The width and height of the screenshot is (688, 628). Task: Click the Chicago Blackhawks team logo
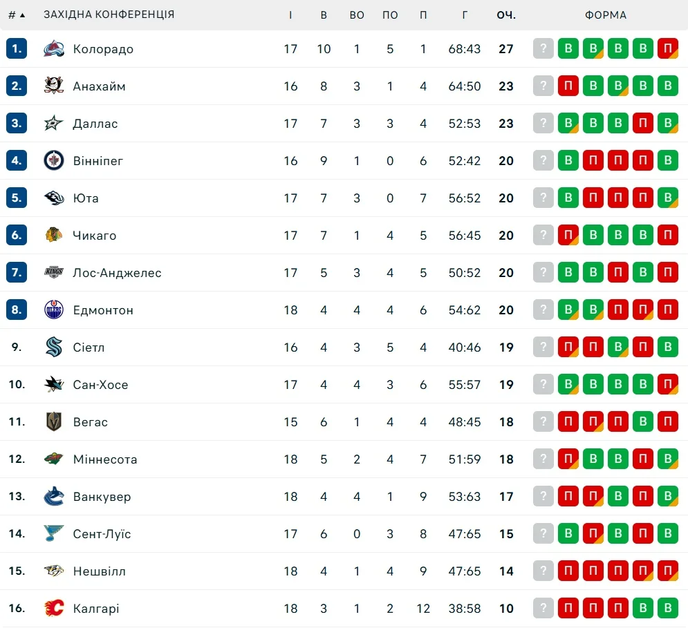click(x=54, y=236)
